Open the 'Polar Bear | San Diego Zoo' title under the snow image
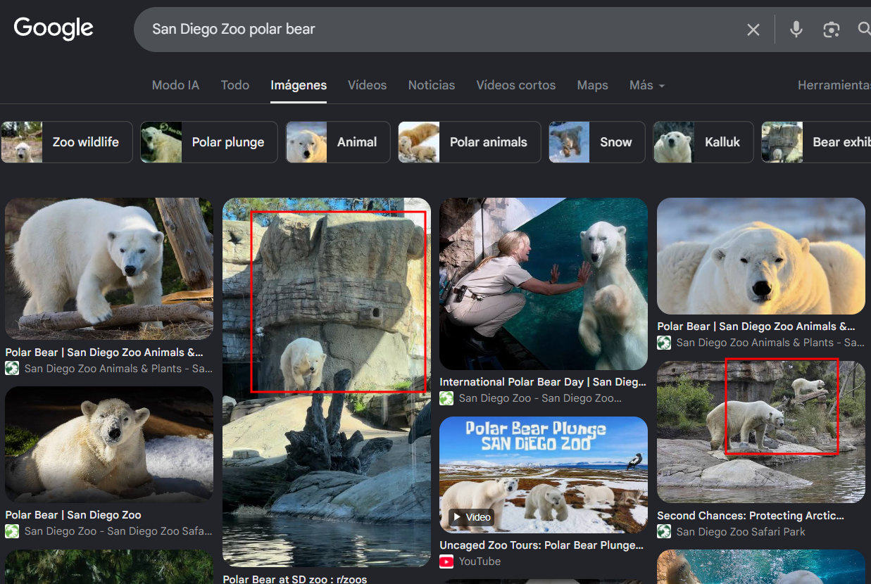 pyautogui.click(x=73, y=515)
